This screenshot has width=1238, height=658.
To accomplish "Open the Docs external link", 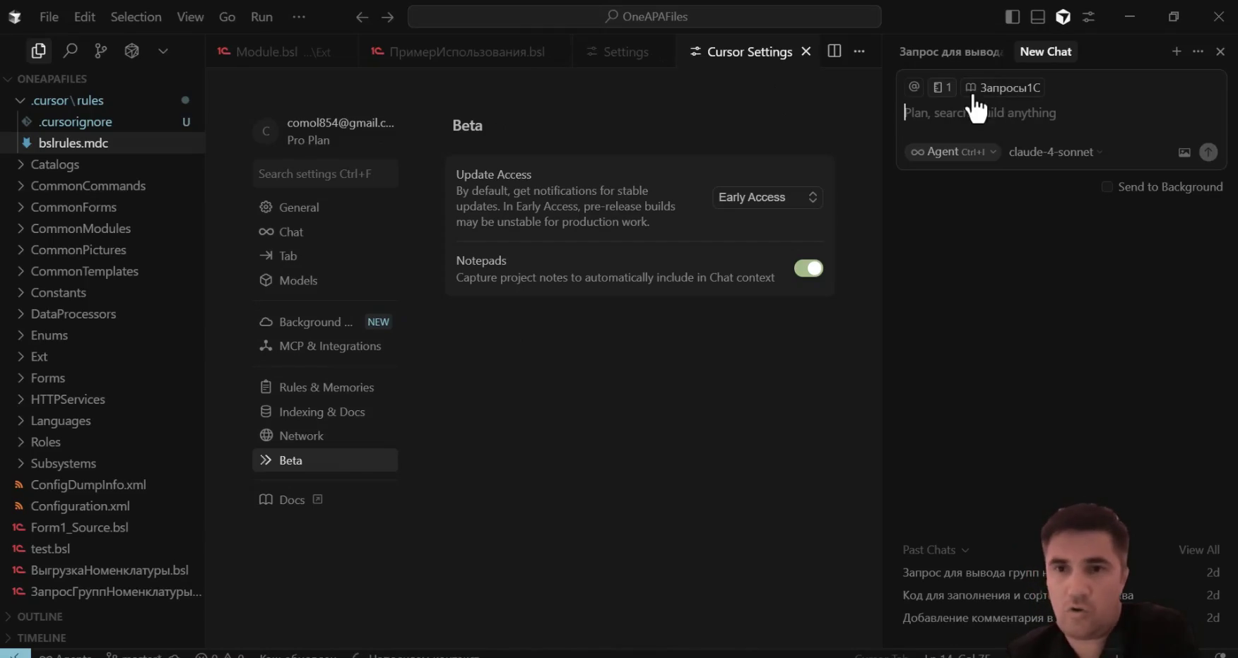I will pos(291,500).
